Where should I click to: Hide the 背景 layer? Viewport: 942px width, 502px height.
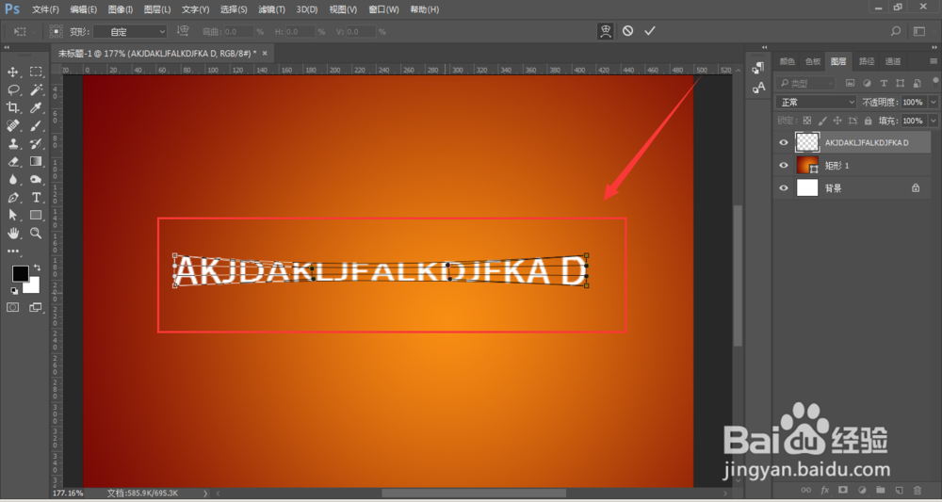784,188
